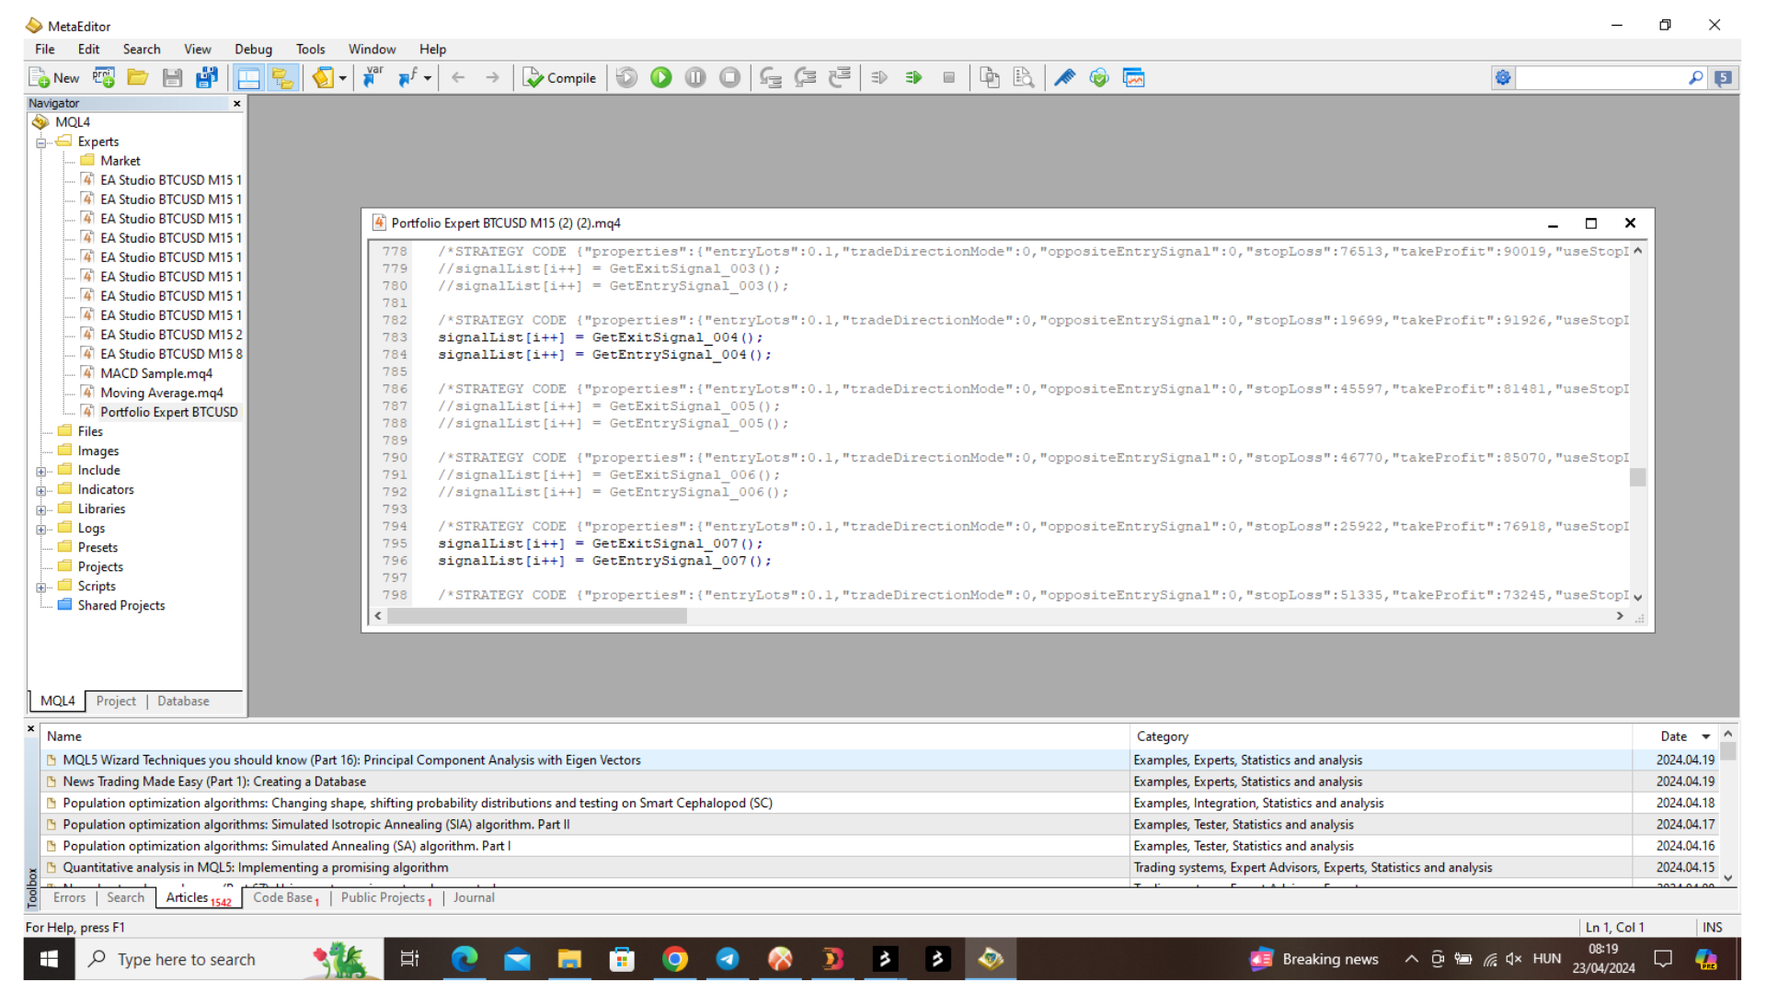Select the Market folder in Navigator
The image size is (1766, 993).
120,161
